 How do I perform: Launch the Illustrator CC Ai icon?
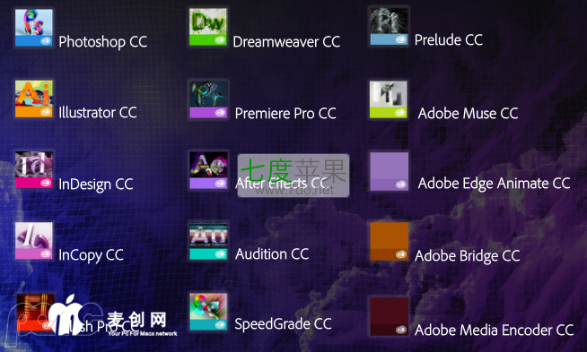34,99
